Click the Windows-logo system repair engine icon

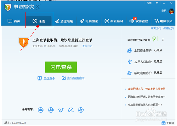[x=81, y=110]
